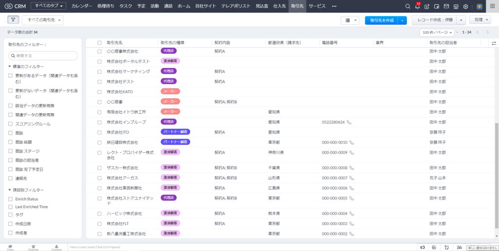Enable the 作成日時 filter checkbox
Image resolution: width=499 pixels, height=251 pixels.
click(11, 224)
